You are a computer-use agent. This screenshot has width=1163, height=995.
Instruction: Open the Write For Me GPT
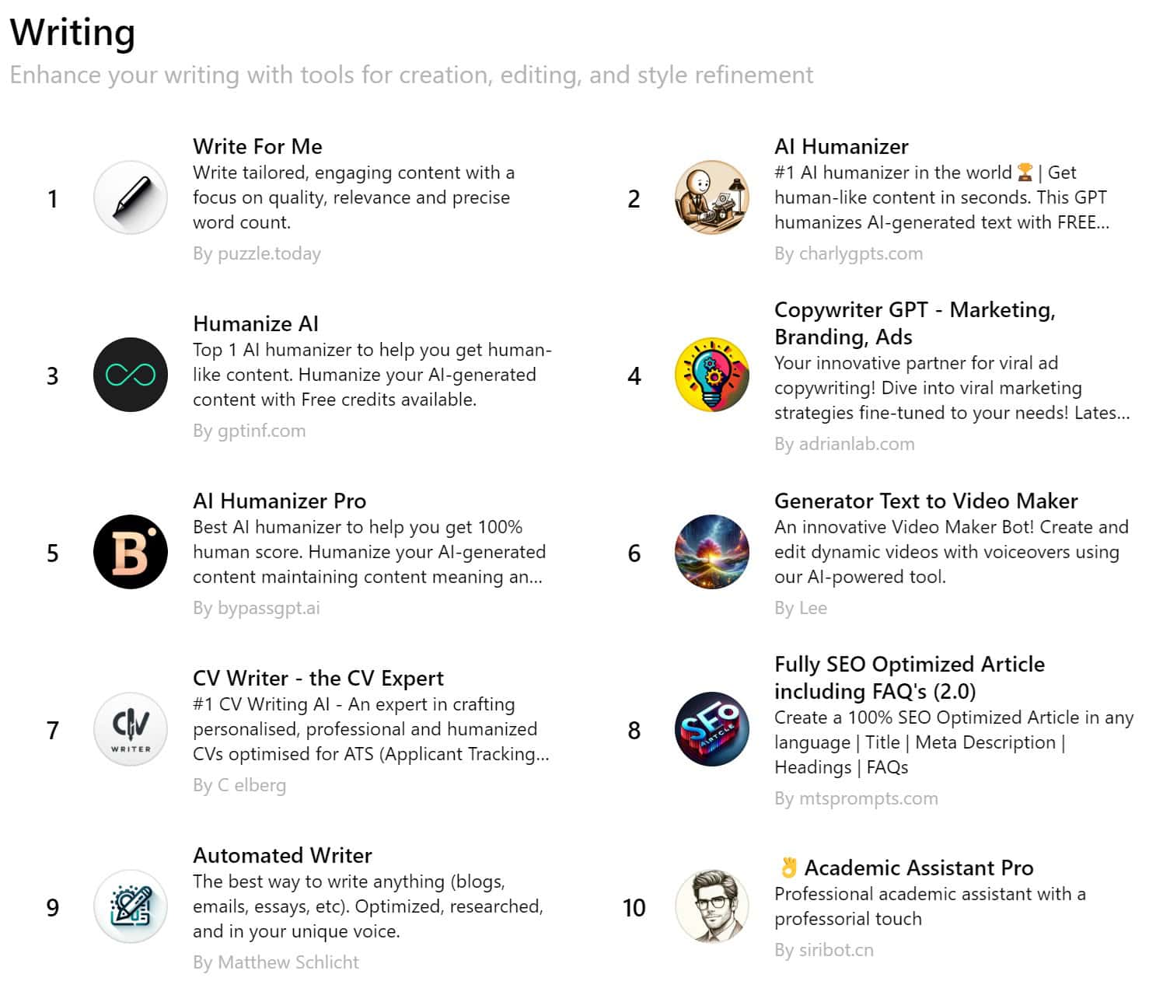[x=257, y=146]
